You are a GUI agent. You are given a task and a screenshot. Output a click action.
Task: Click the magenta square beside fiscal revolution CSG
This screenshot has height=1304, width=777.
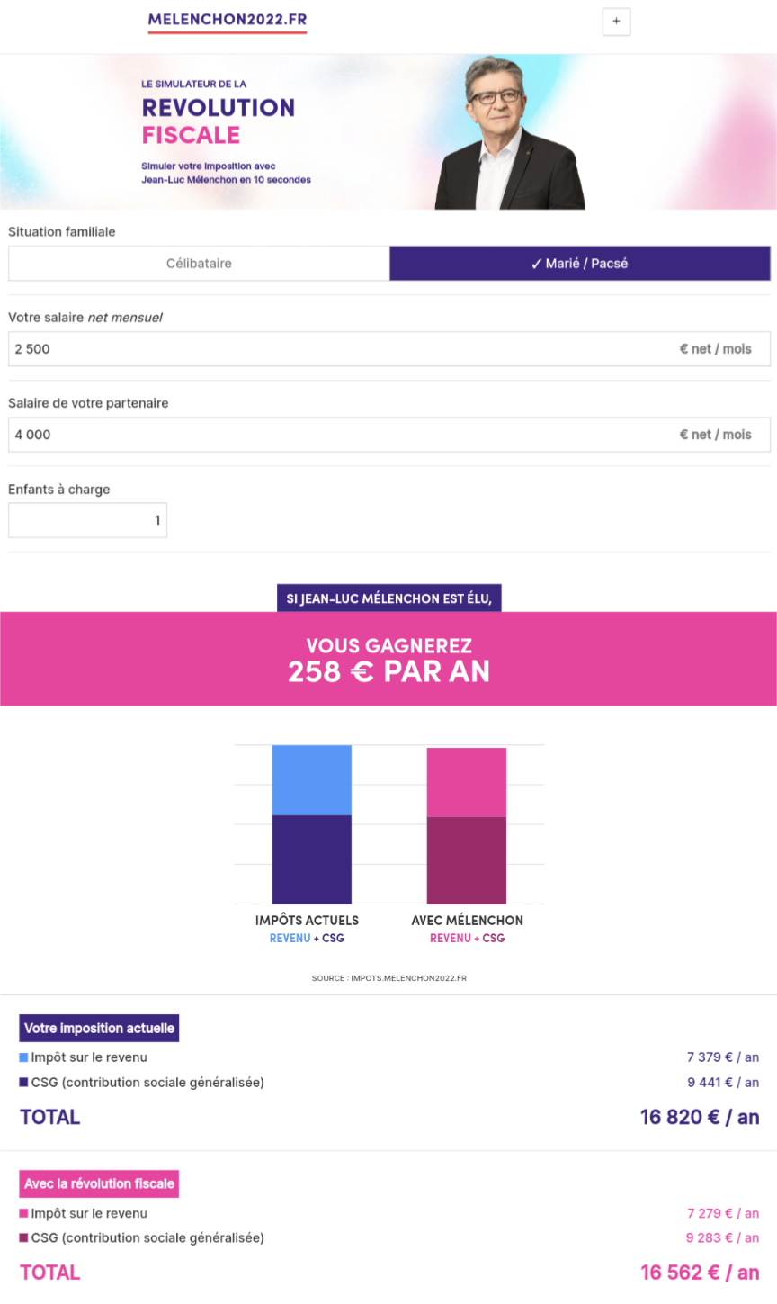tap(23, 1238)
